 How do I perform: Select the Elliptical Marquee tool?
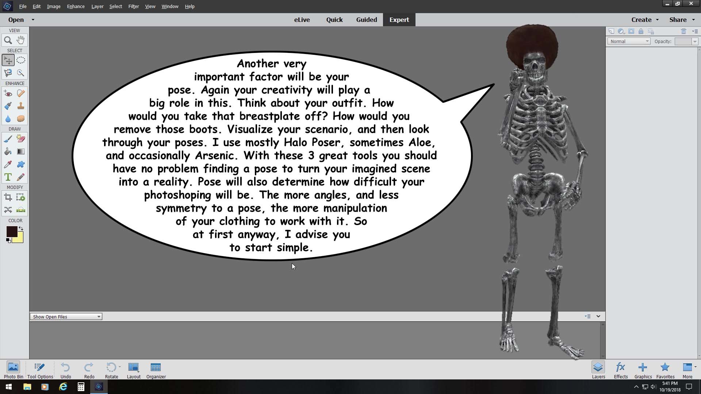coord(21,60)
